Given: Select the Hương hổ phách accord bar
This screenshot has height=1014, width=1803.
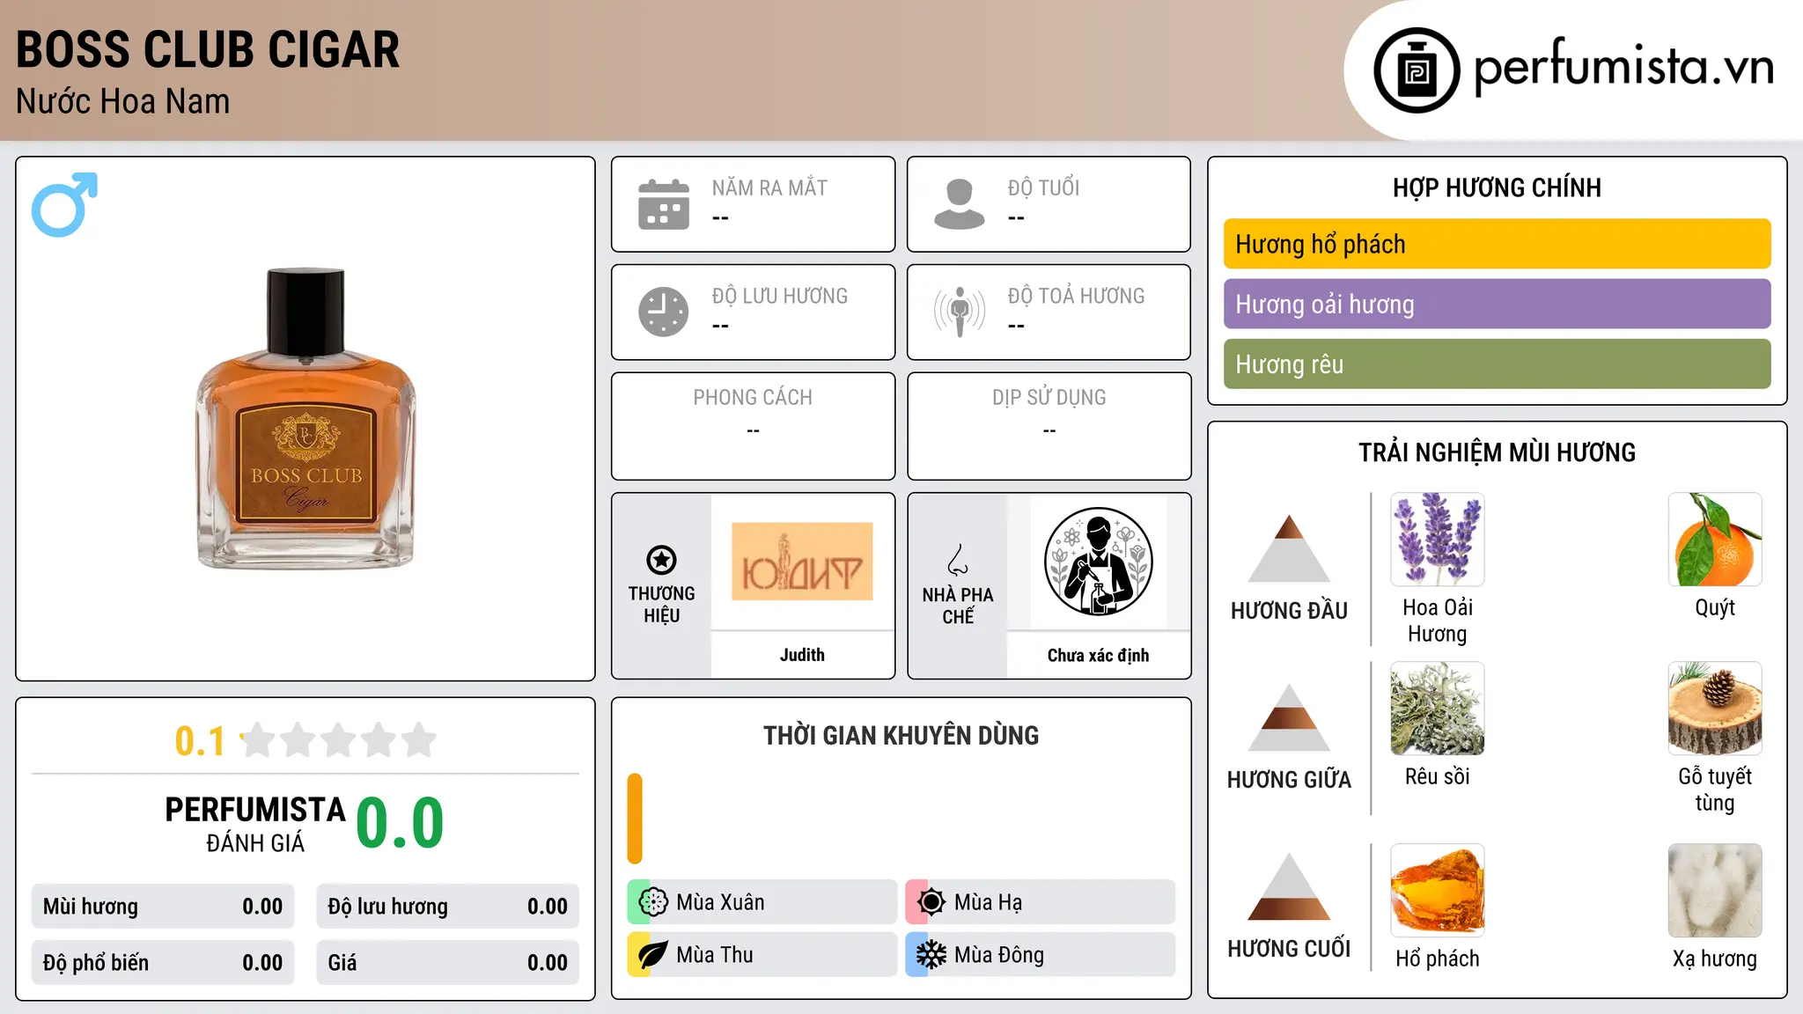Looking at the screenshot, I should coord(1497,244).
